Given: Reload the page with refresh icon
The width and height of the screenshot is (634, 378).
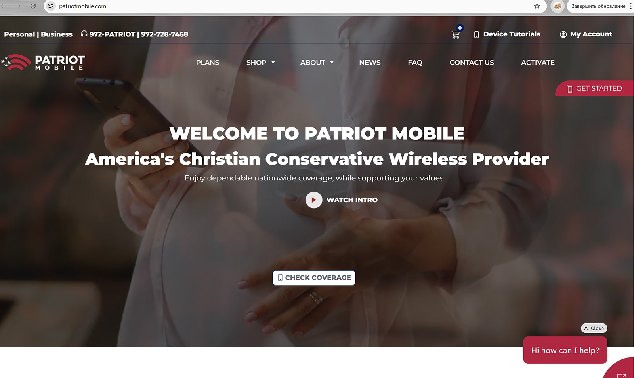Looking at the screenshot, I should pos(33,6).
